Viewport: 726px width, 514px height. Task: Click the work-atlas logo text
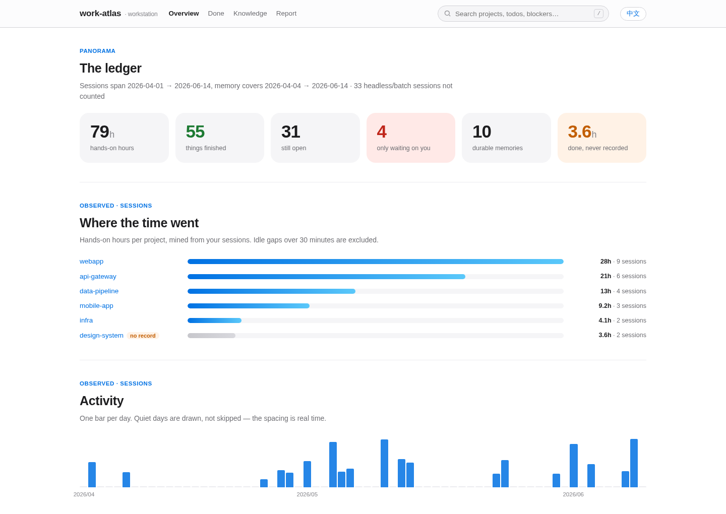[100, 14]
